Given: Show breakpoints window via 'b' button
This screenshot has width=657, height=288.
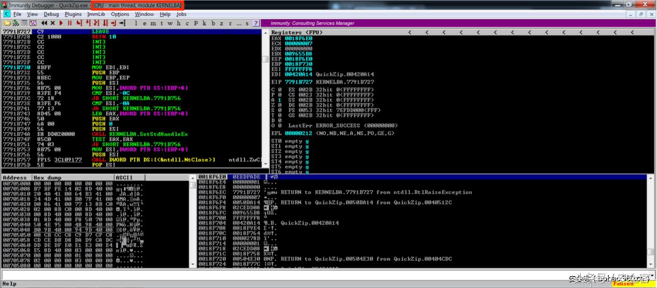Looking at the screenshot, I should (x=213, y=23).
